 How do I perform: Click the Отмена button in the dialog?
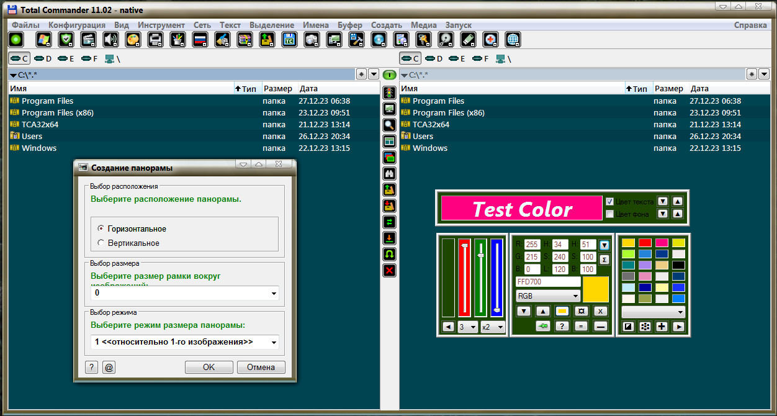tap(261, 367)
